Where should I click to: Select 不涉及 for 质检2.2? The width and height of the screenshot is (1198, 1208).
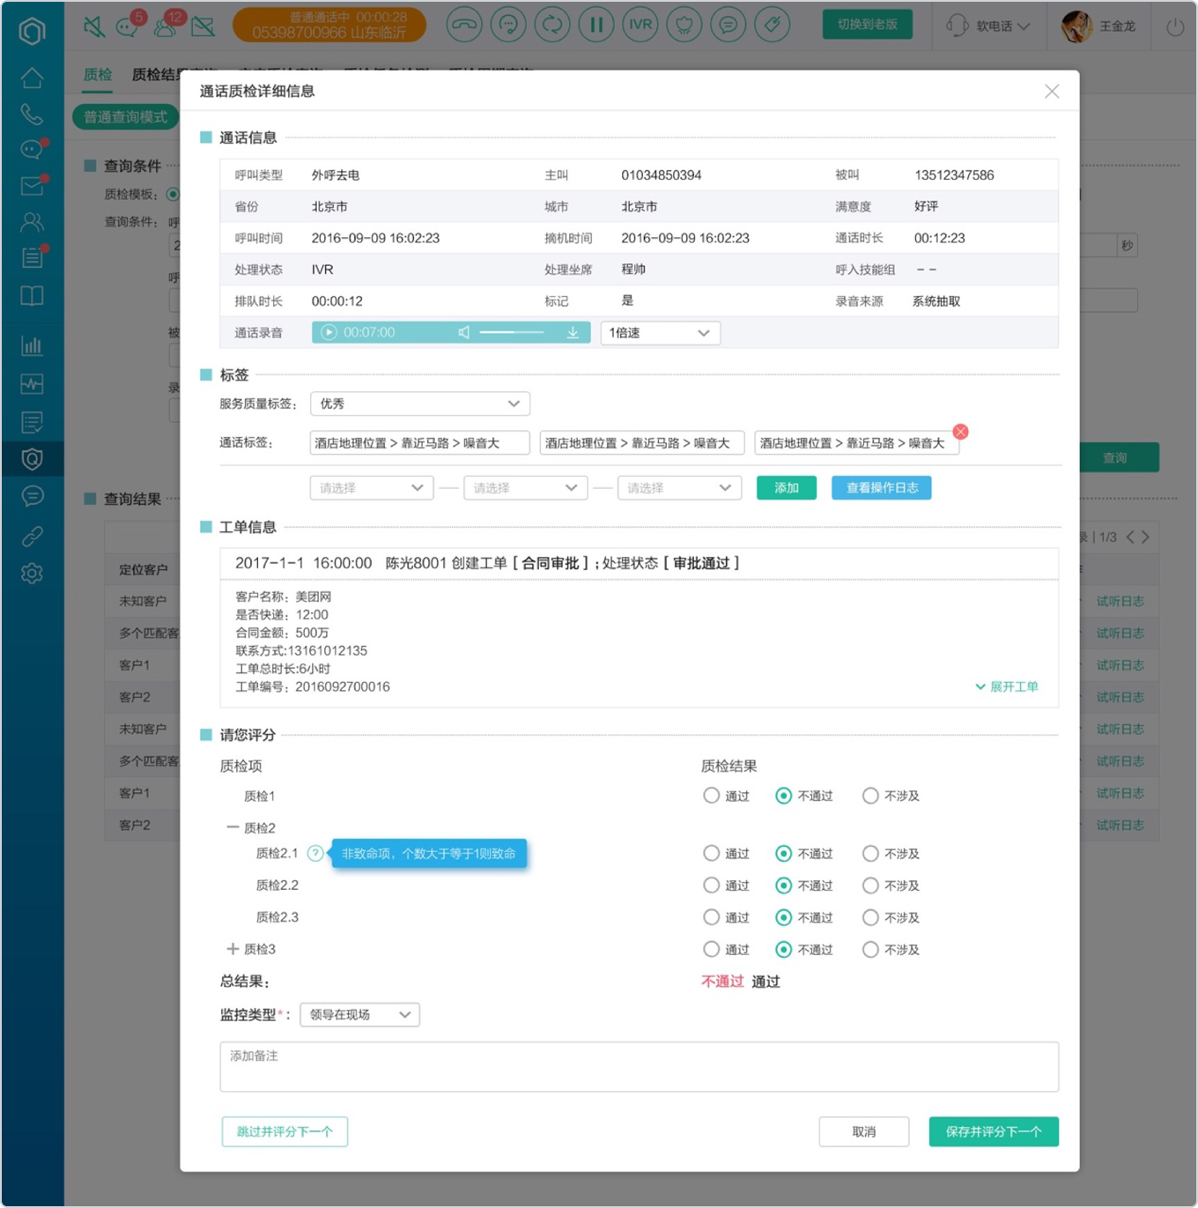[x=870, y=886]
